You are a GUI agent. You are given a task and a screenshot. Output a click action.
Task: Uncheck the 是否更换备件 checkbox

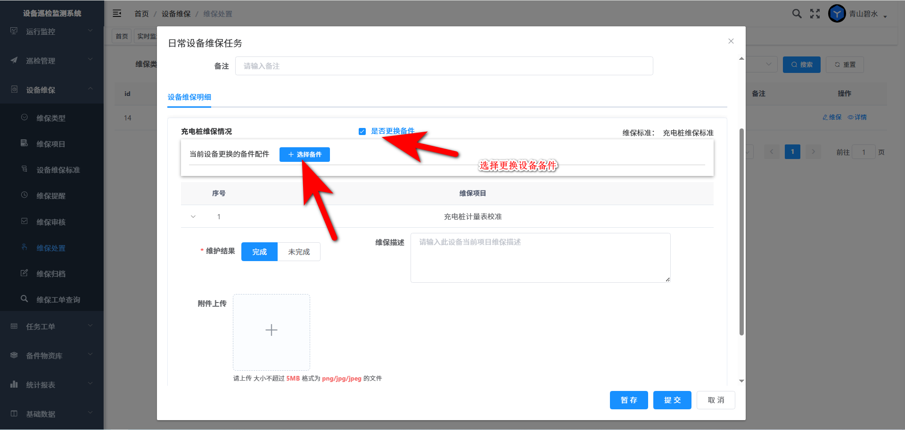click(362, 132)
